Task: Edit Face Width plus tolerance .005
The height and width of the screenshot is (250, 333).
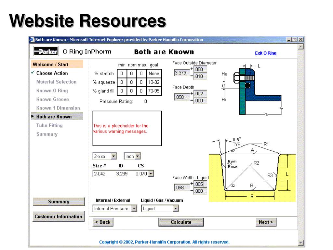Action: [x=200, y=184]
